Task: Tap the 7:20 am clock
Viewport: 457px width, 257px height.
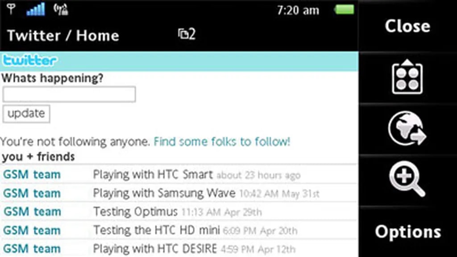Action: [x=298, y=10]
